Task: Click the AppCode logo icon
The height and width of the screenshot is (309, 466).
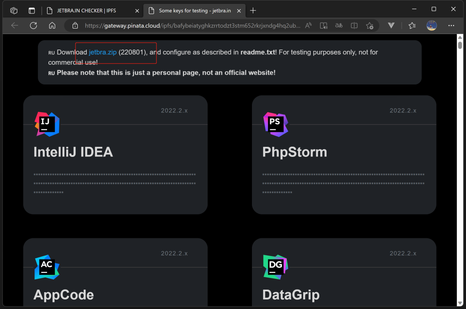Action: click(47, 267)
